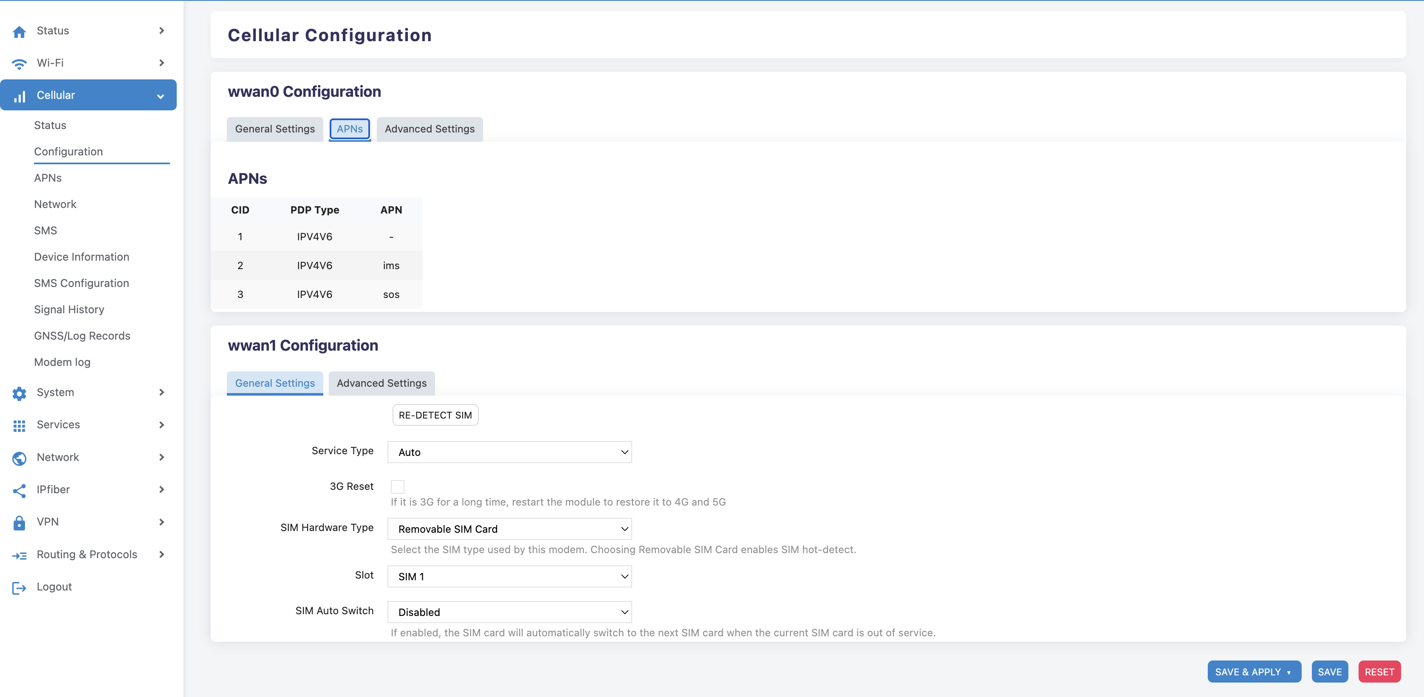Open GNSS/Log Records submenu item
The width and height of the screenshot is (1424, 697).
(x=82, y=336)
